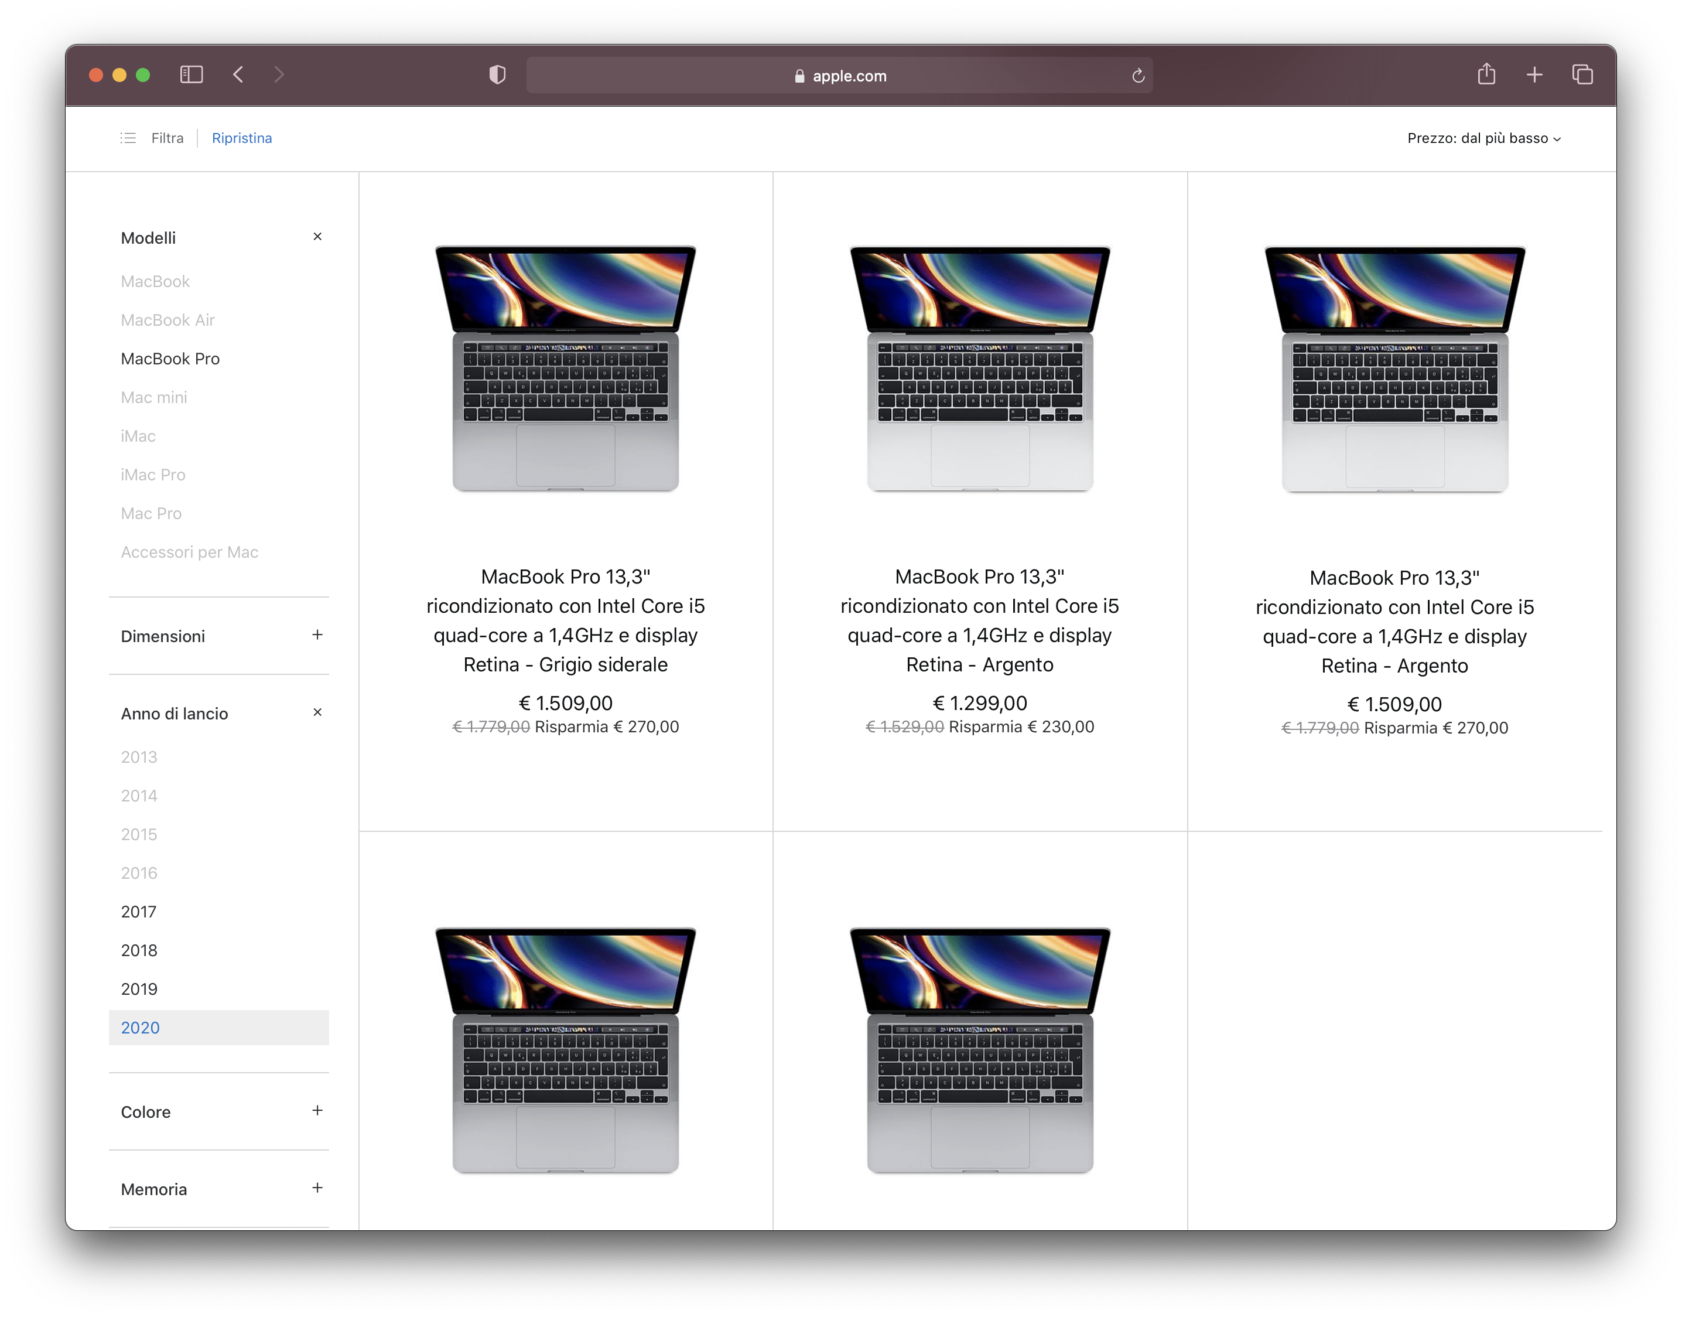Deselect the 2020 launch year filter
The width and height of the screenshot is (1682, 1317).
click(141, 1028)
